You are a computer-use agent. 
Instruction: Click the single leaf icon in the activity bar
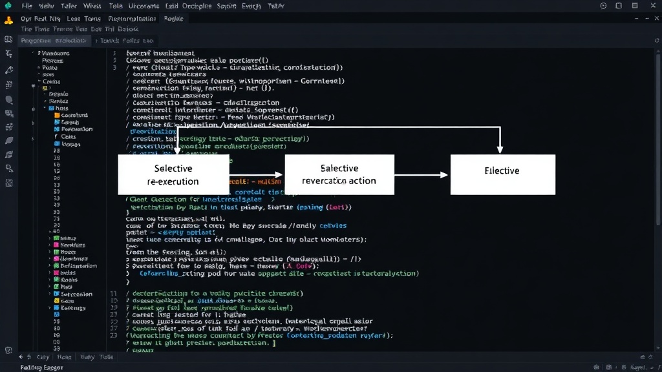click(9, 141)
